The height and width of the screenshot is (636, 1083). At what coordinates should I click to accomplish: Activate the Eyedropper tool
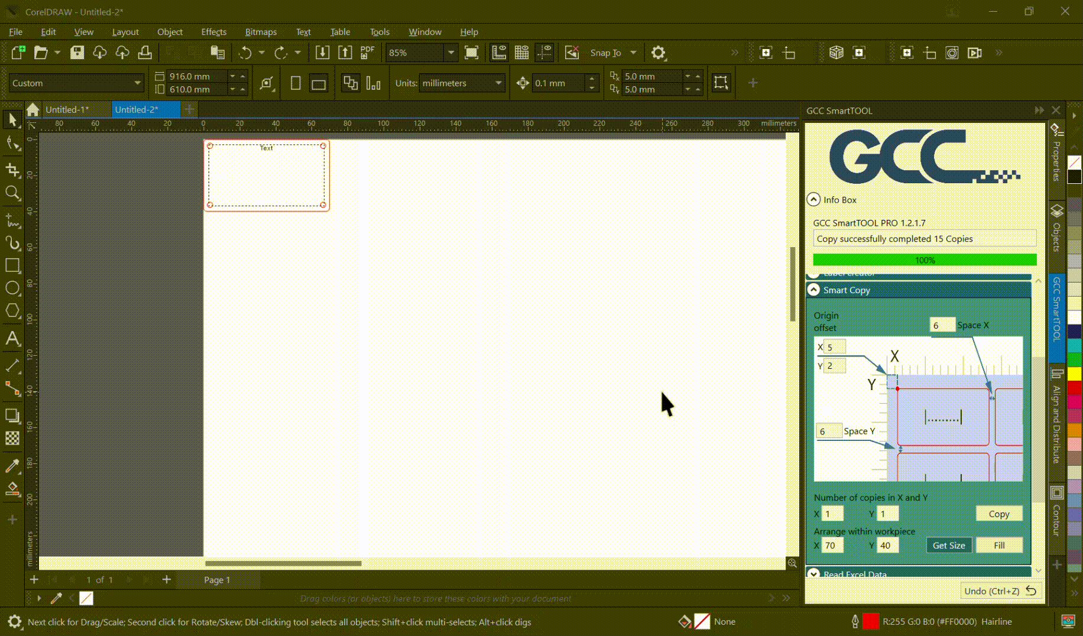click(x=12, y=466)
